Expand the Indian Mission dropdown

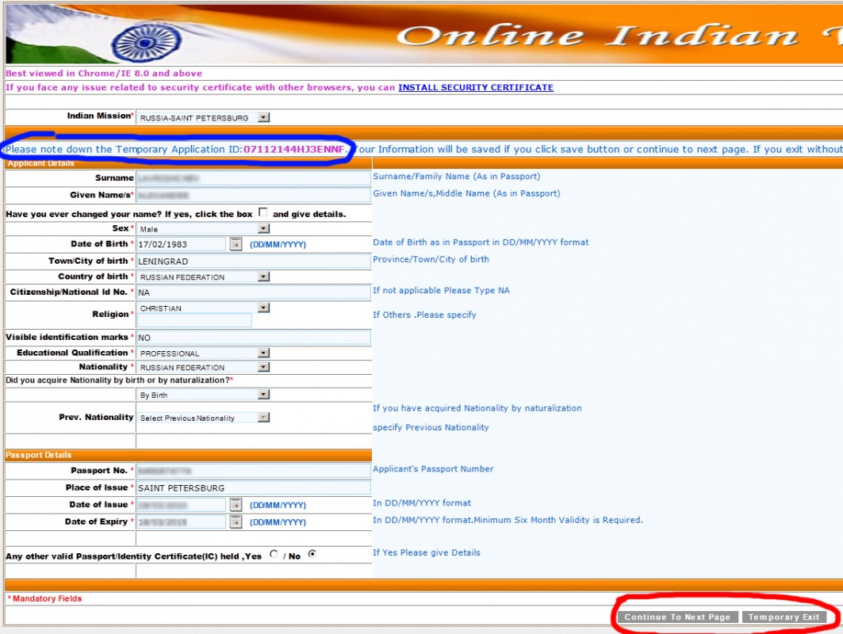pos(263,118)
